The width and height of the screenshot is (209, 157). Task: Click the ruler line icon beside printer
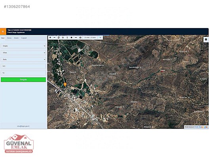click(76, 38)
